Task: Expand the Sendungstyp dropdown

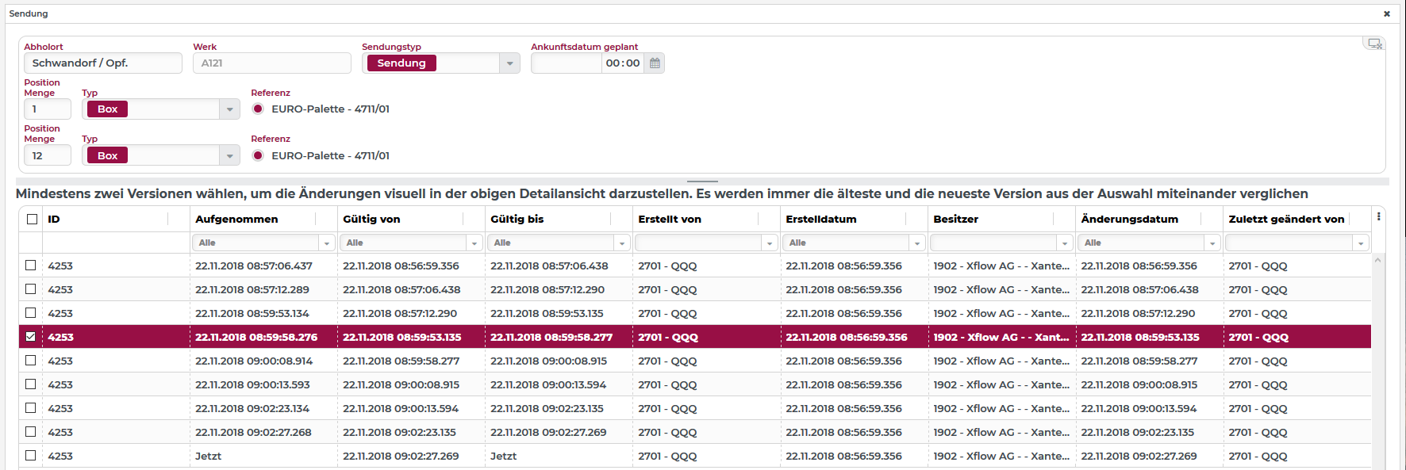Action: click(509, 63)
